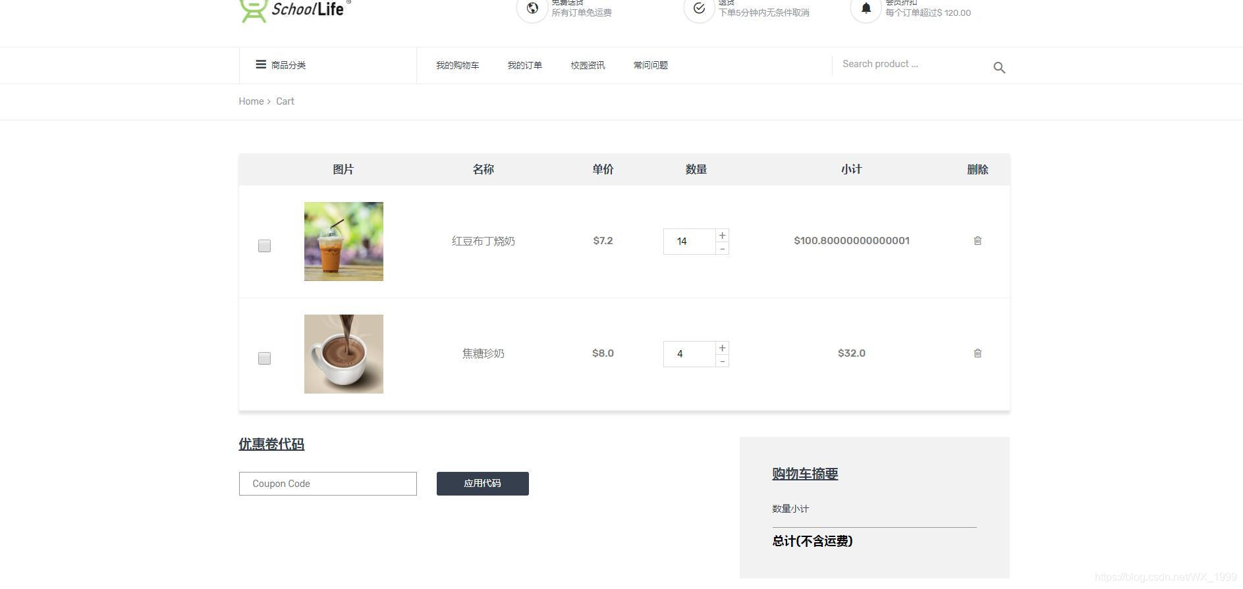Select the 红豆布丁烧奶 row checkbox
The width and height of the screenshot is (1243, 589).
(x=264, y=245)
